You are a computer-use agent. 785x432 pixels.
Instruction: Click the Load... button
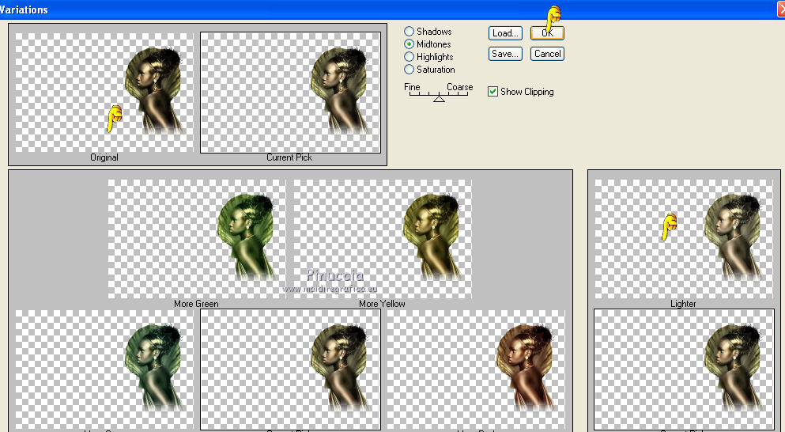[x=505, y=33]
